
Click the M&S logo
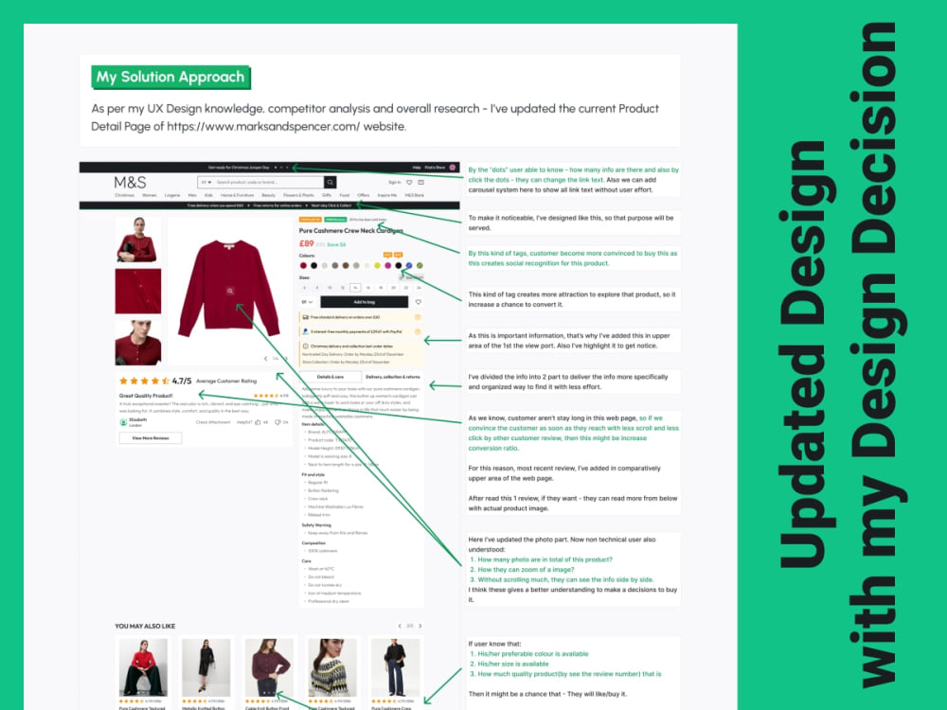(130, 183)
